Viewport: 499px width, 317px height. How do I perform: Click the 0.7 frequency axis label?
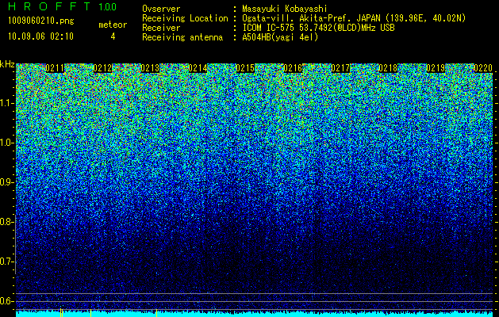pyautogui.click(x=6, y=262)
